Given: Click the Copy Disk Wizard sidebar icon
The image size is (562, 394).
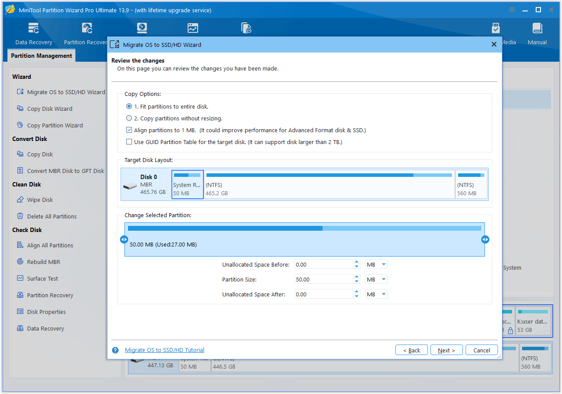Looking at the screenshot, I should [20, 109].
